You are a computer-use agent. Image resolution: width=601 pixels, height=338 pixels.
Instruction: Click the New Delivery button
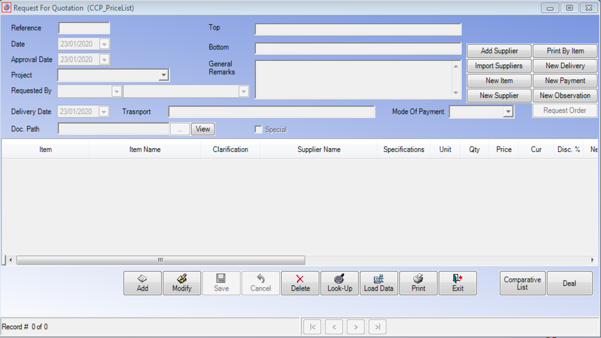pyautogui.click(x=565, y=66)
